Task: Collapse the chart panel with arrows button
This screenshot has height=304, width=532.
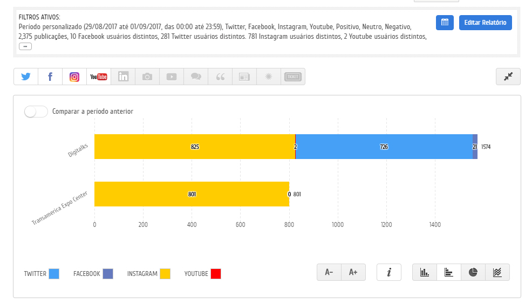Action: click(508, 77)
